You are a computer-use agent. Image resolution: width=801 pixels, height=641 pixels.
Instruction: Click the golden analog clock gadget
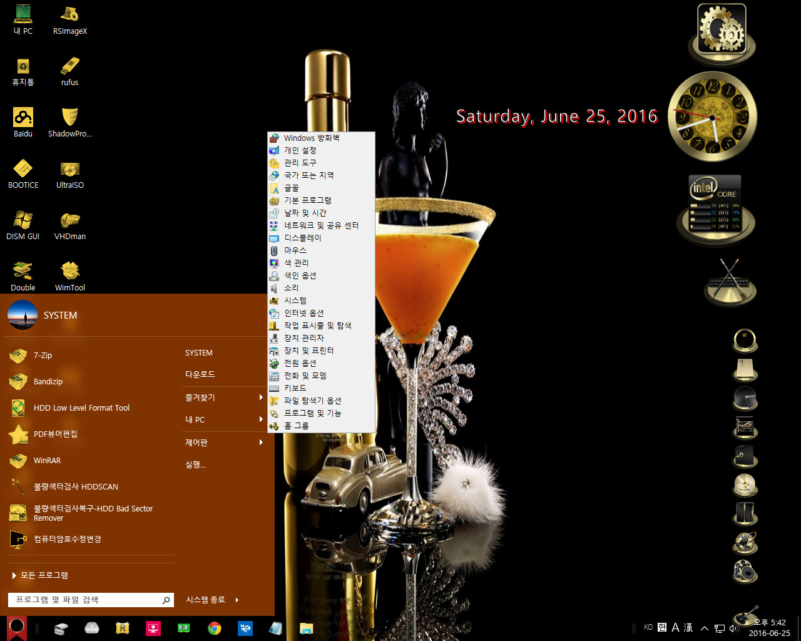[712, 116]
